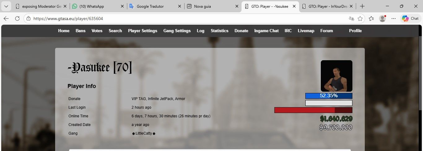Open browser settings three-dot menu
Screen dimensions: 423x151
pos(394,19)
